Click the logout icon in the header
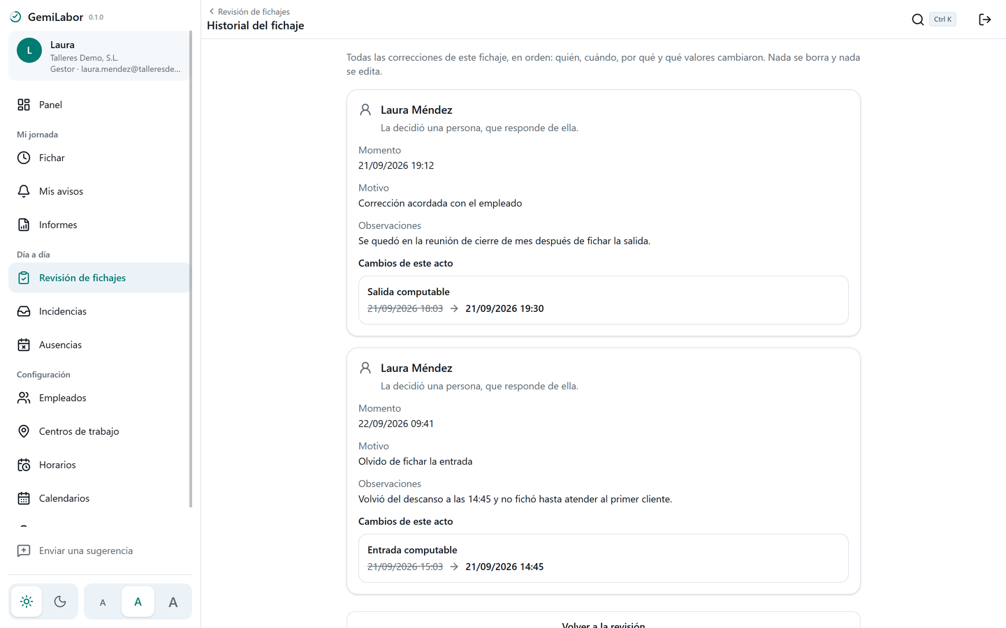 (985, 20)
